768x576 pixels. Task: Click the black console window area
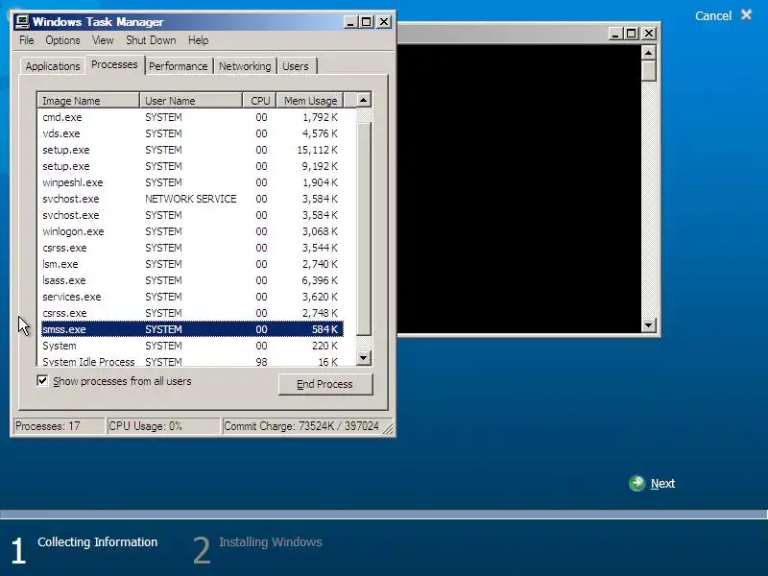[519, 188]
